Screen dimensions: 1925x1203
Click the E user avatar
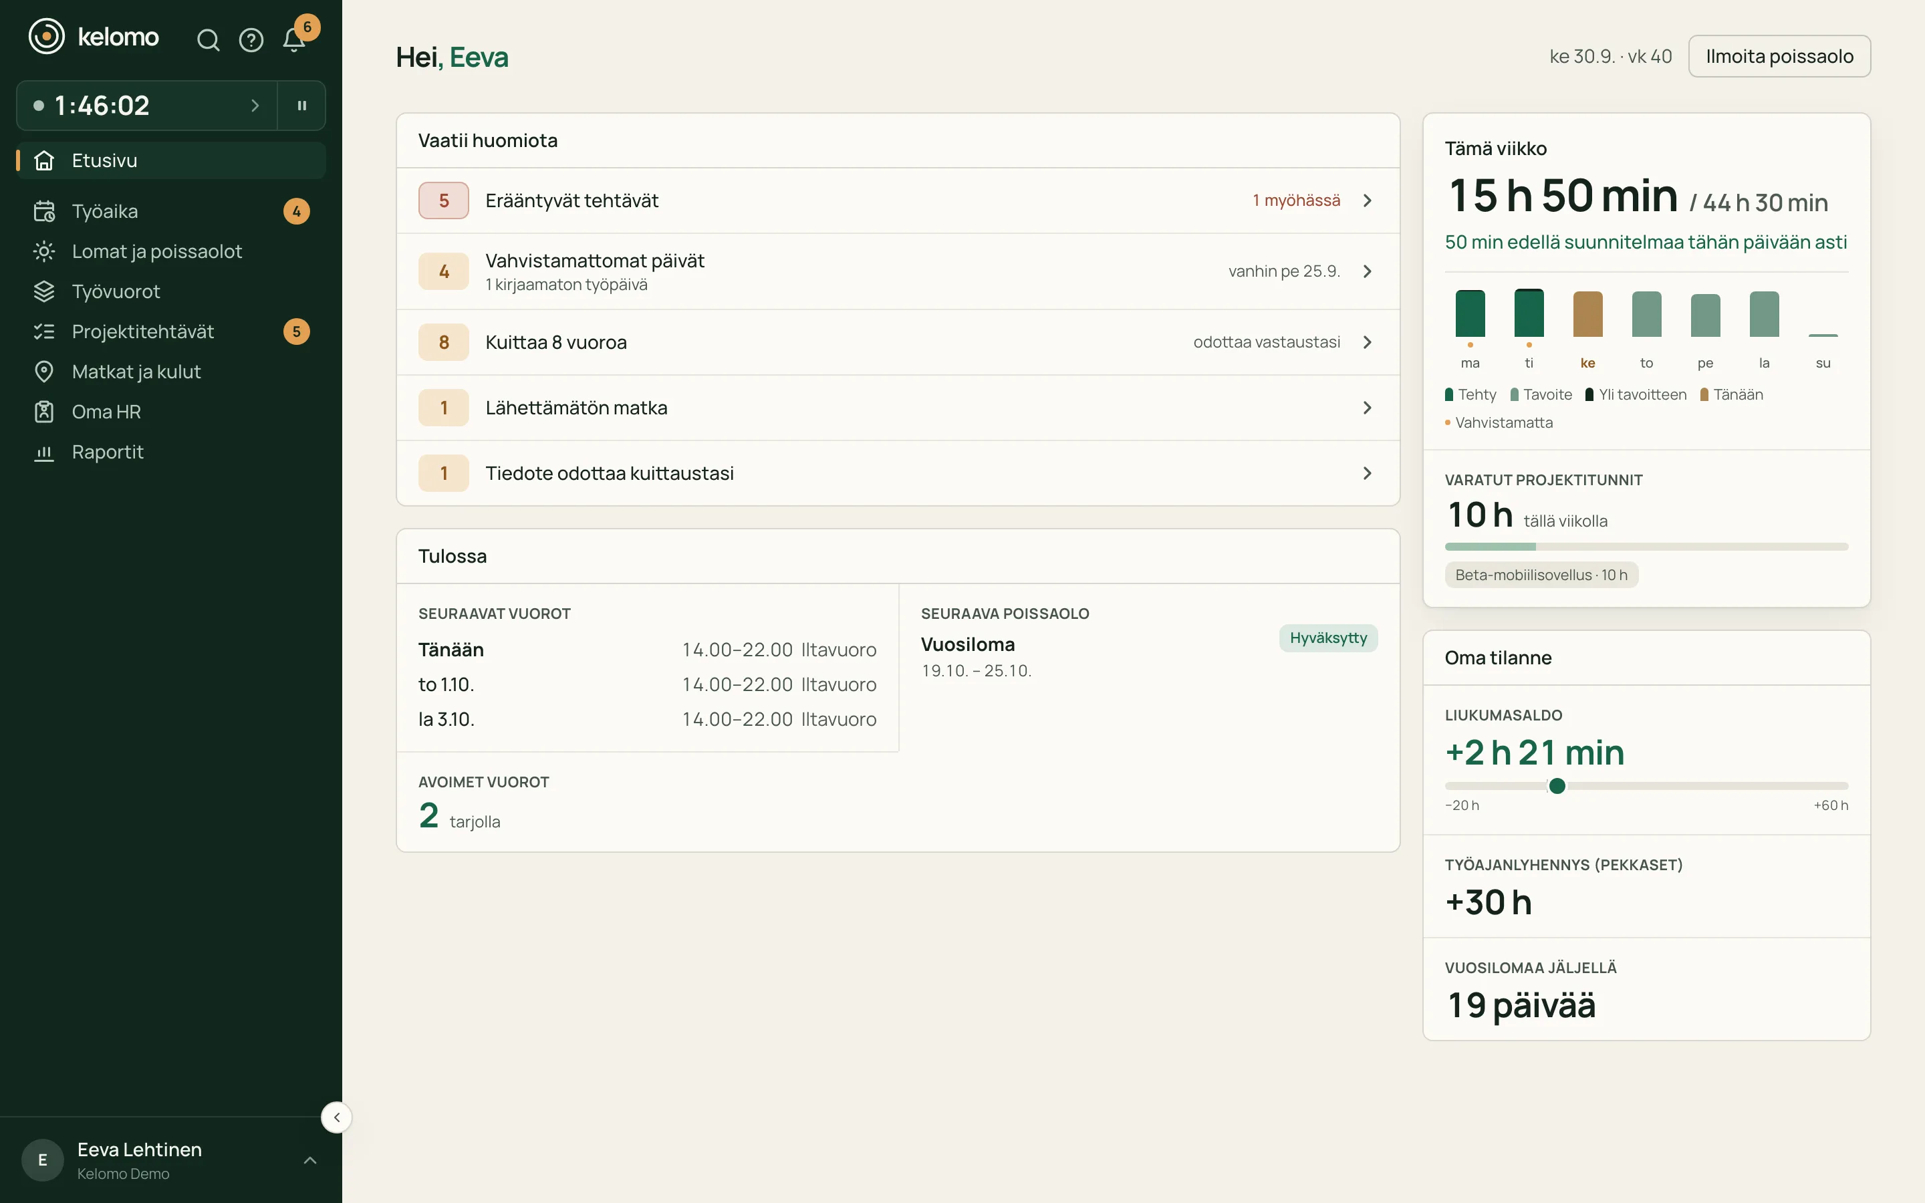[x=43, y=1160]
